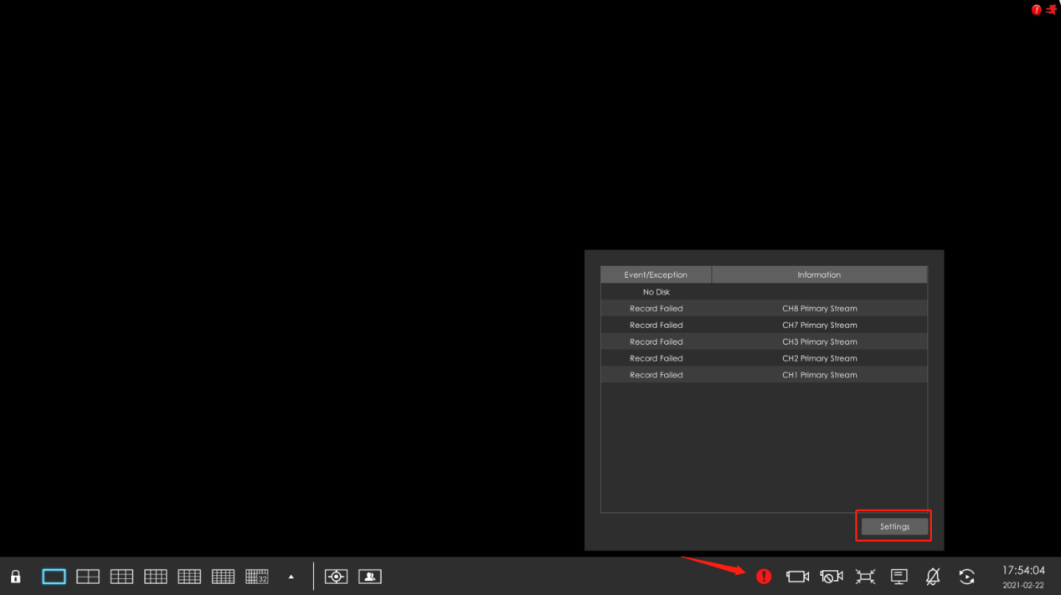The width and height of the screenshot is (1061, 595).
Task: Select the CH1 Primary Stream entry
Action: (820, 375)
